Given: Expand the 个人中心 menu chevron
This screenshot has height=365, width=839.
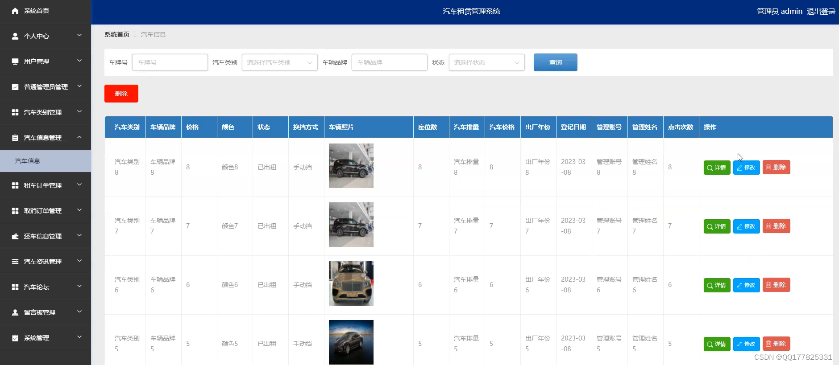Looking at the screenshot, I should [x=79, y=35].
